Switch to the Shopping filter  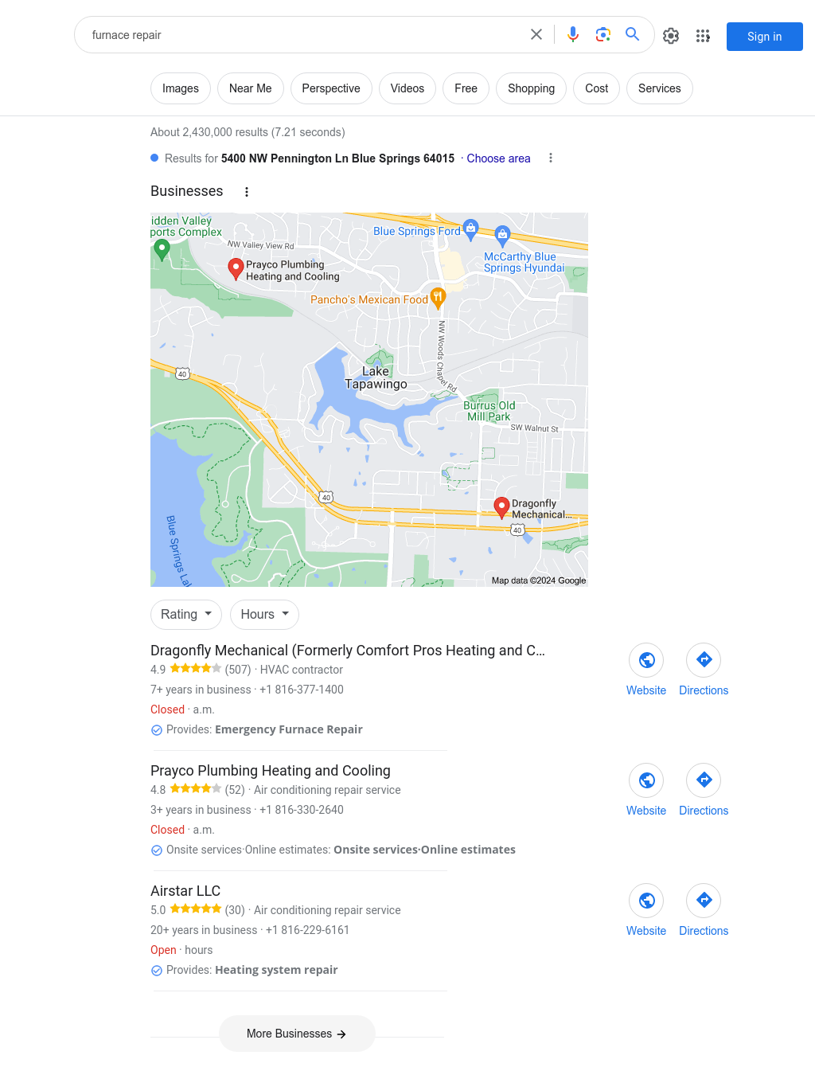(x=532, y=88)
